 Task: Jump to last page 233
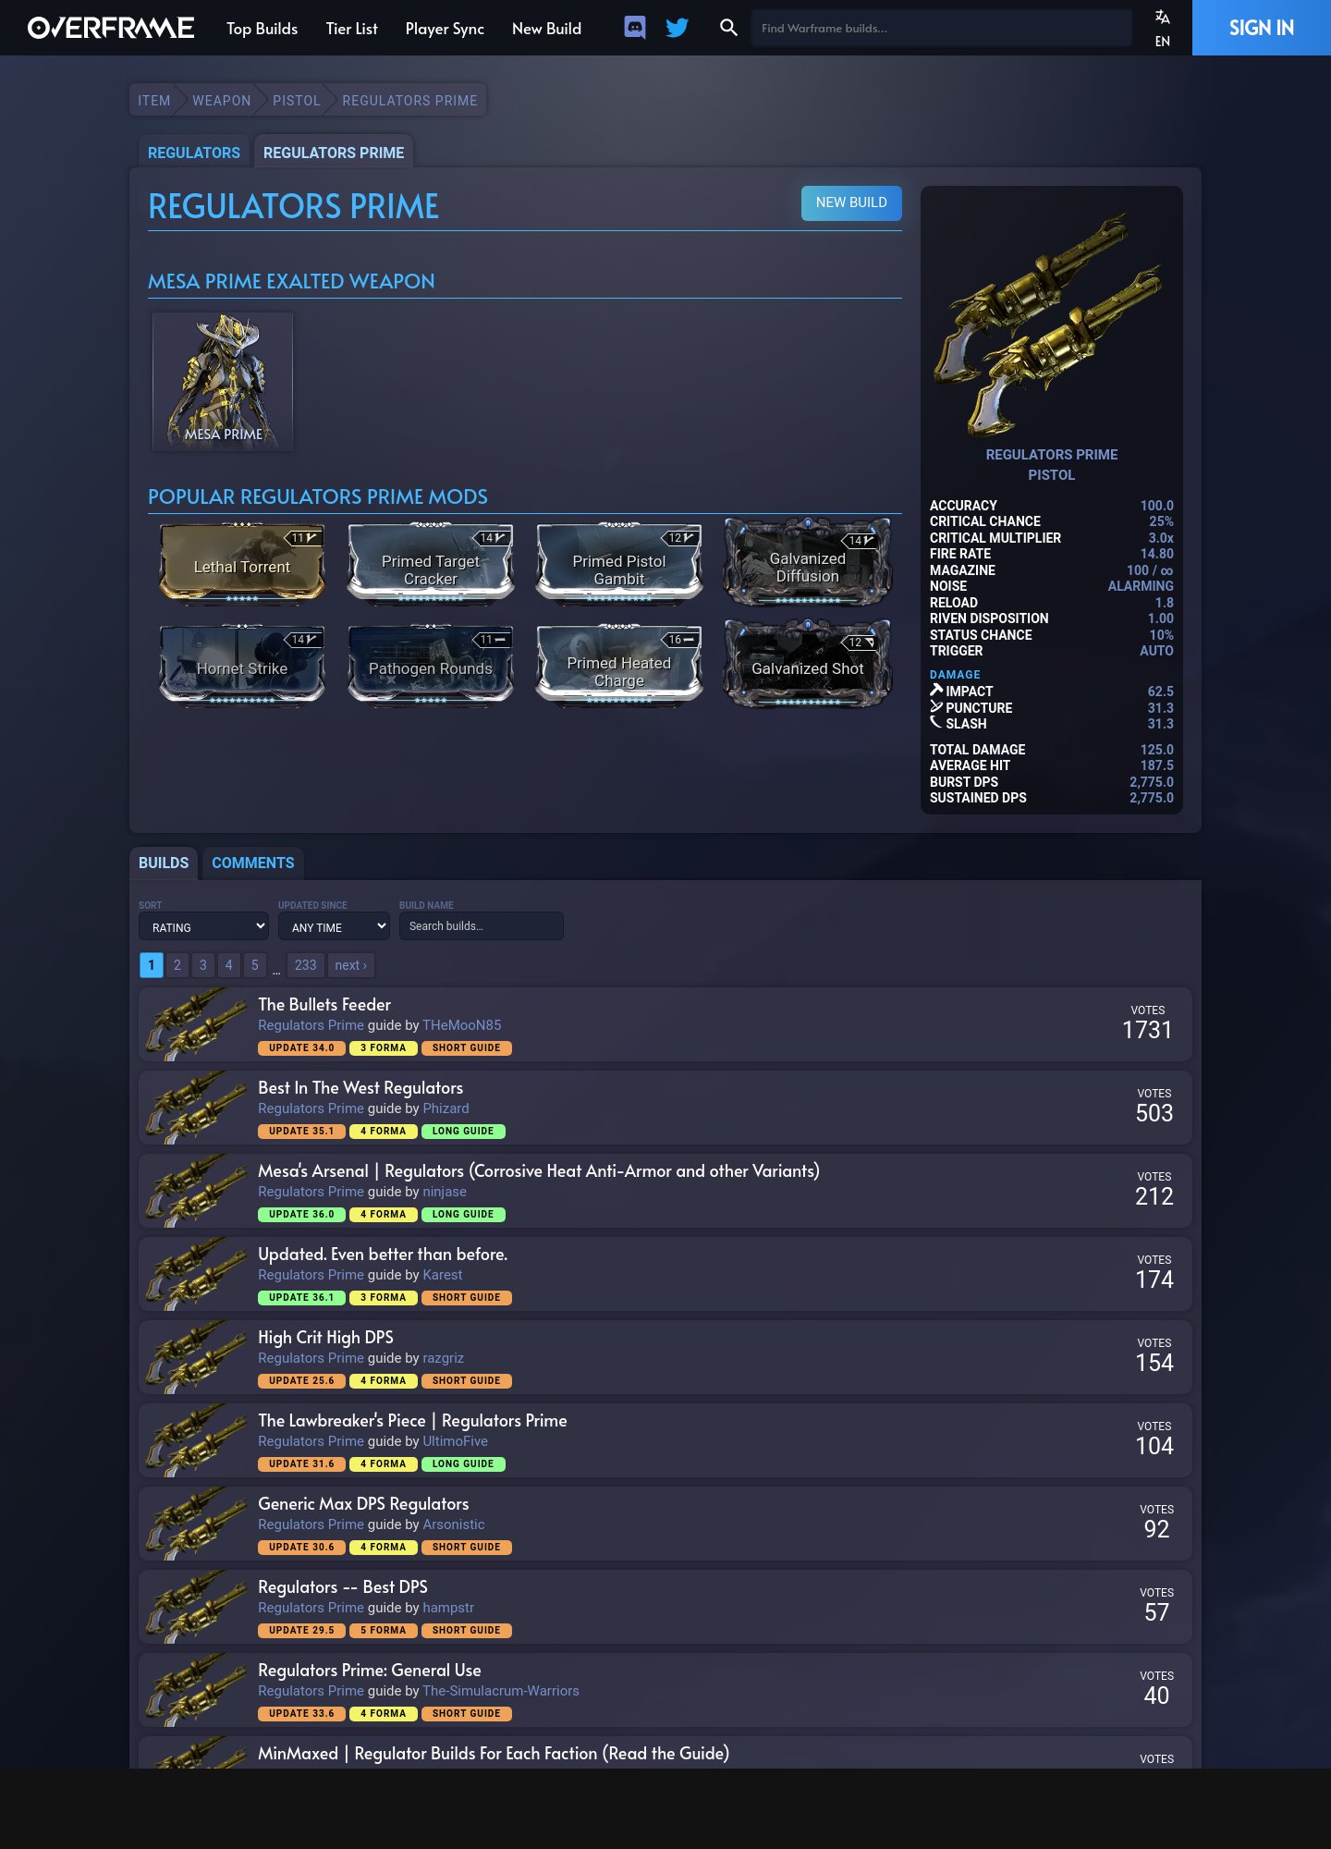click(306, 965)
